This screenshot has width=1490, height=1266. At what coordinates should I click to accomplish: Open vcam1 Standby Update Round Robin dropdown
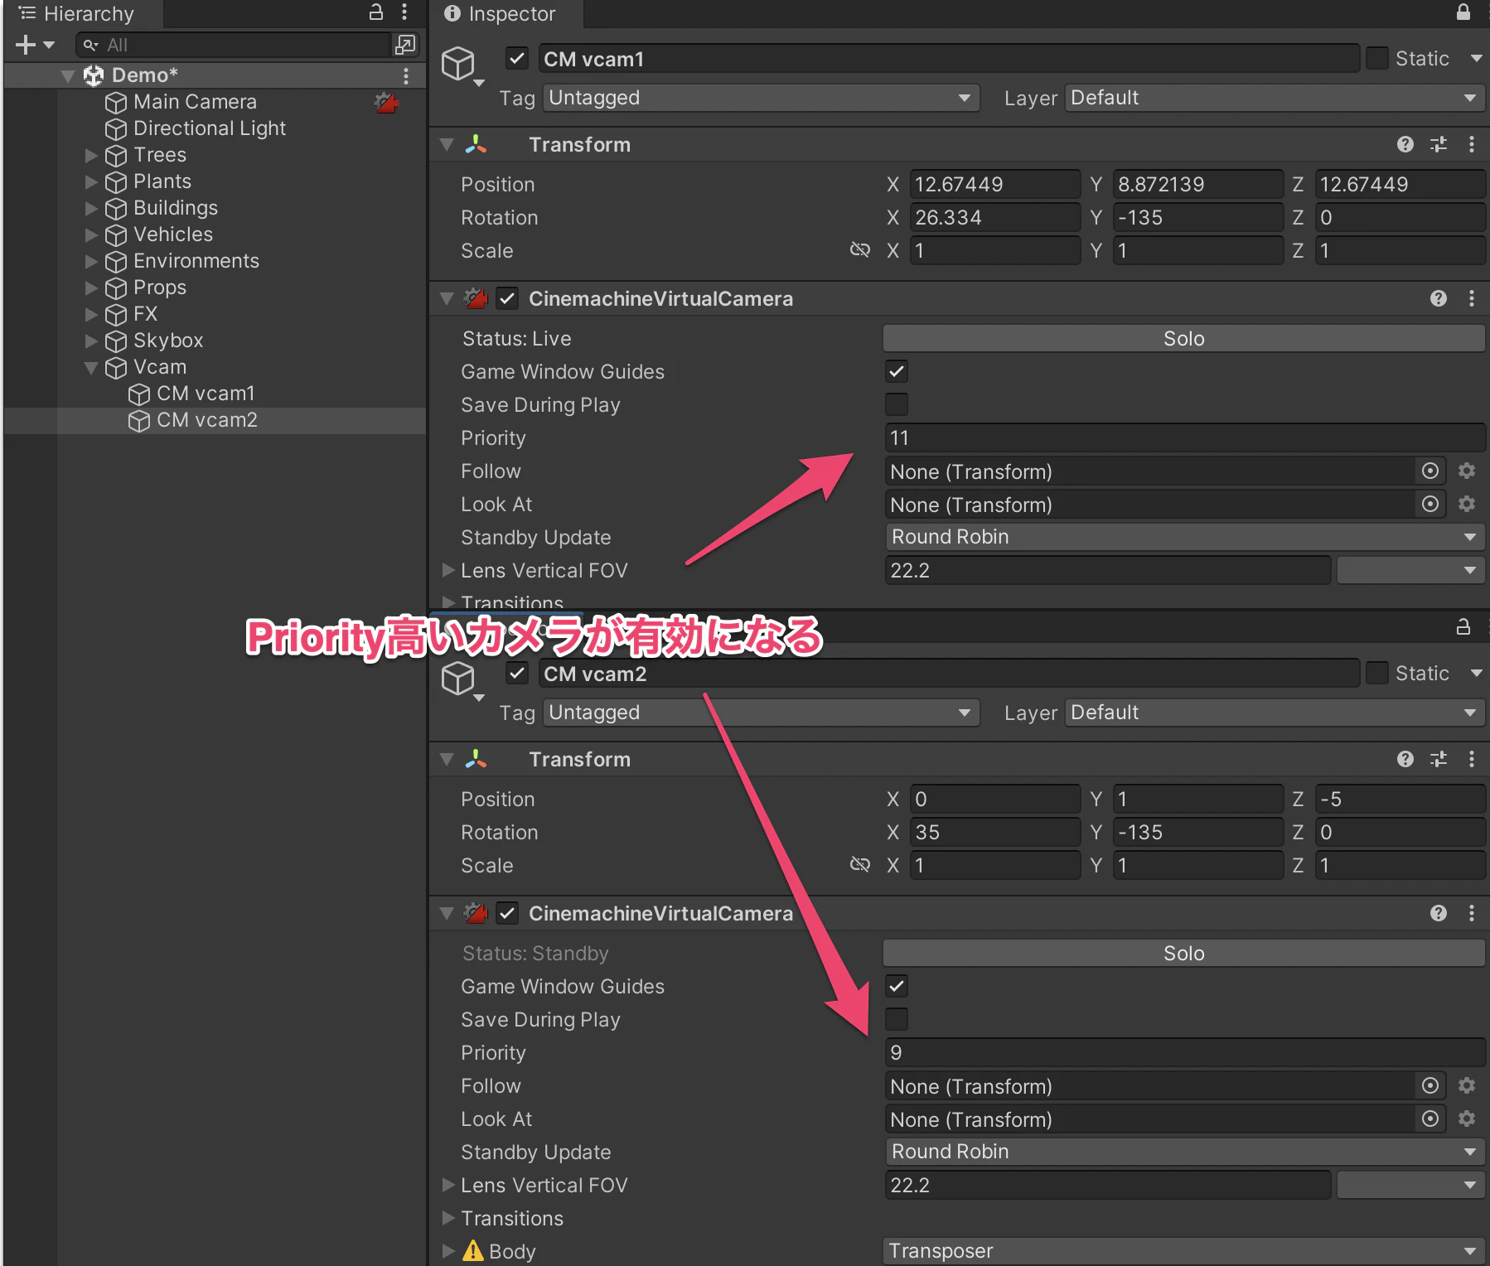pyautogui.click(x=1184, y=537)
